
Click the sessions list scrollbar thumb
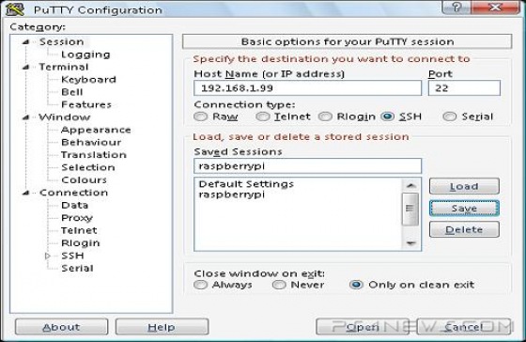click(x=410, y=209)
